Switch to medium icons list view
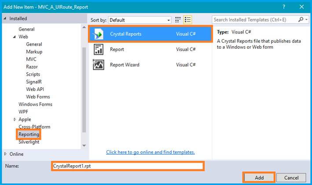This screenshot has height=185, width=312. (187, 20)
